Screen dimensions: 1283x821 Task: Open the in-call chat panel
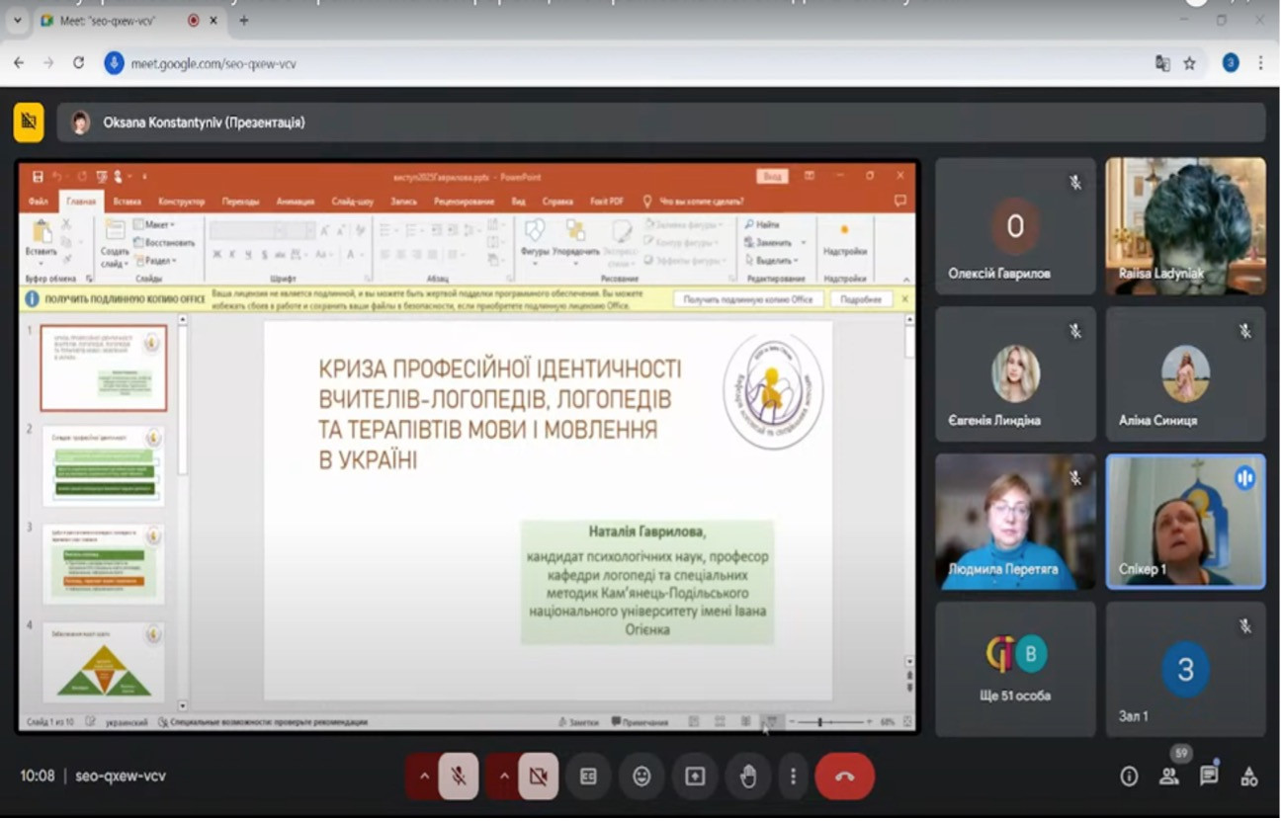click(1209, 777)
